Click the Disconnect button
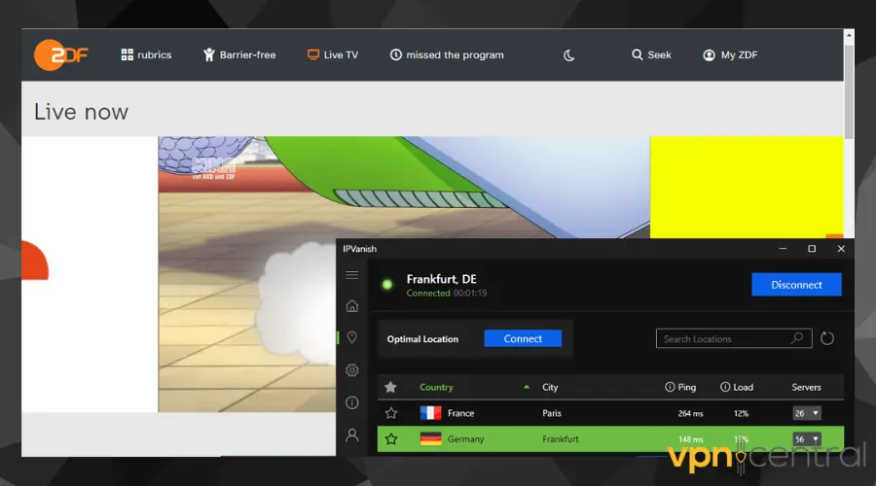Viewport: 876px width, 486px height. click(x=796, y=285)
